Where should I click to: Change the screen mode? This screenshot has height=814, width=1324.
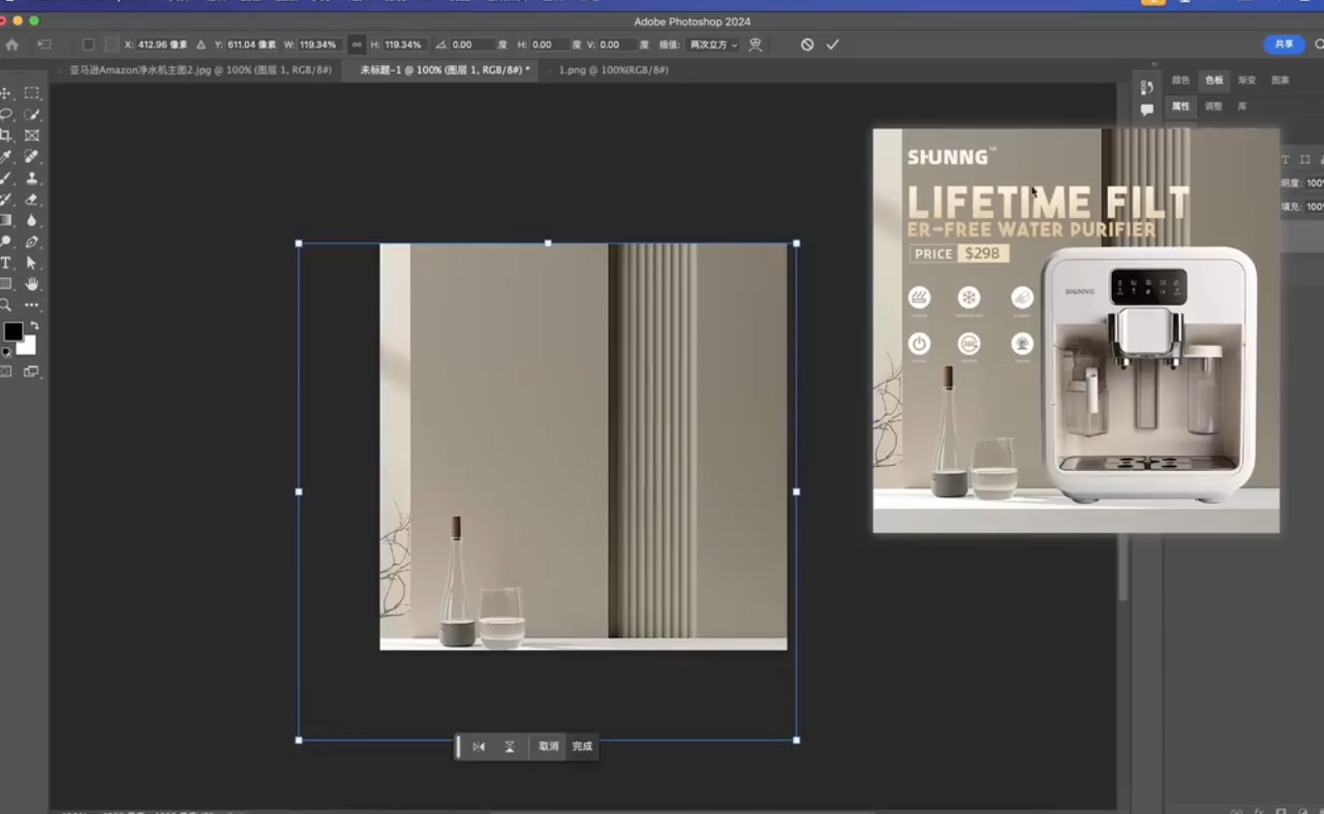(x=32, y=371)
